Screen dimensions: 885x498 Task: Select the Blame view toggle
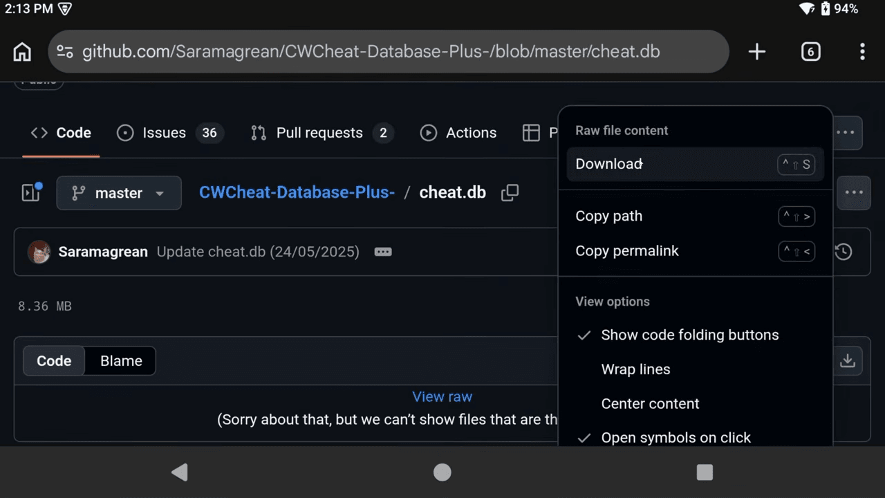121,361
